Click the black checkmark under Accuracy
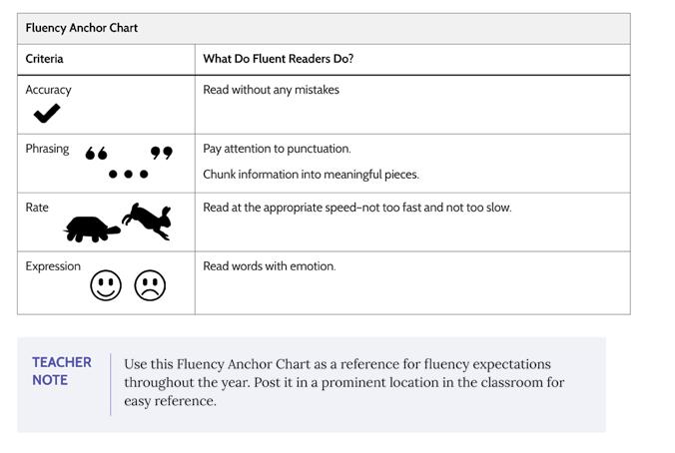 point(46,114)
